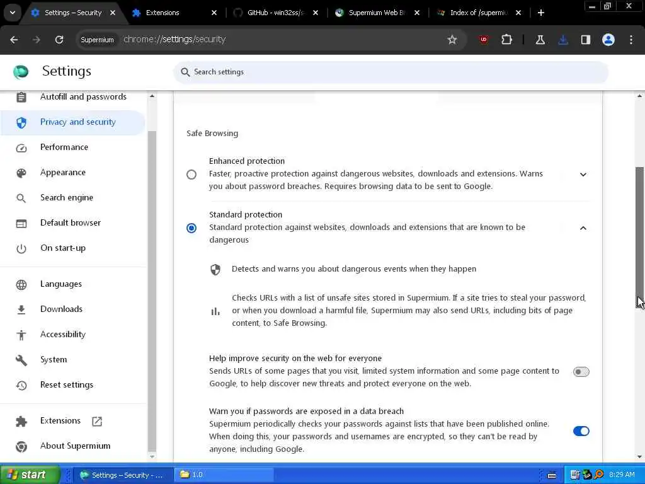Enable Help improve security on the web toggle
Viewport: 645px width, 484px height.
pyautogui.click(x=581, y=372)
